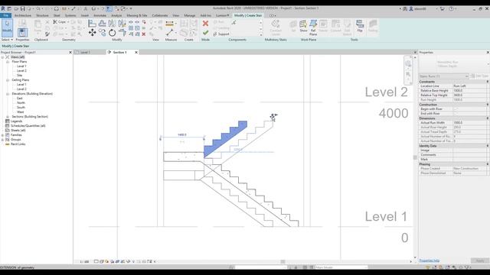Image resolution: width=490 pixels, height=275 pixels.
Task: Select the Copy tool beside Move
Action: (x=102, y=32)
